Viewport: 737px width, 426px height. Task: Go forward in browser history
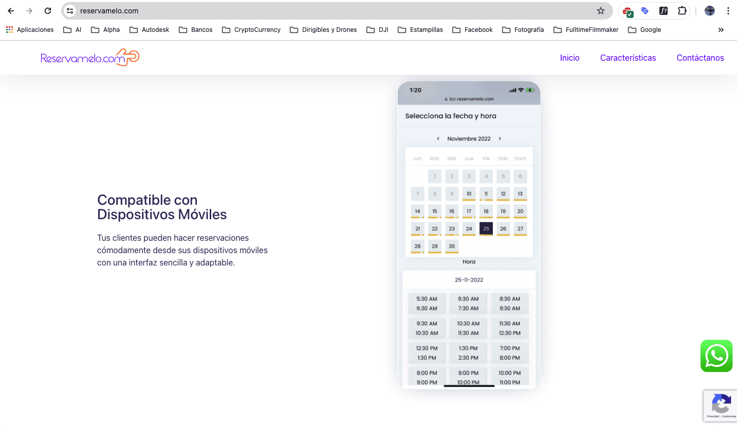[x=29, y=11]
